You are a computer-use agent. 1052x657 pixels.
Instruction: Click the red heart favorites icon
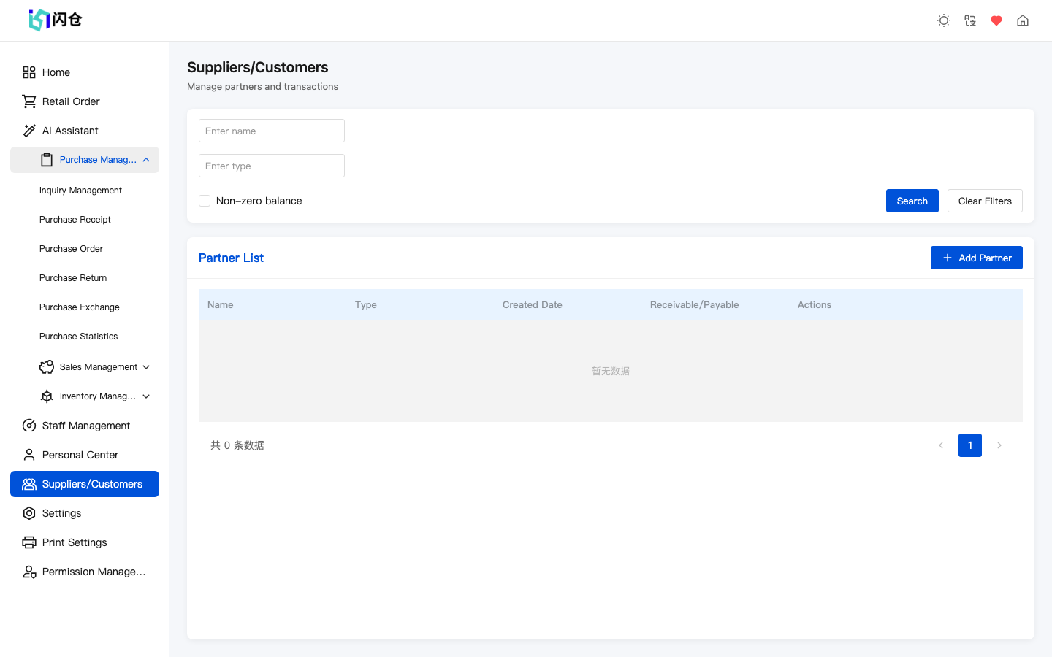(996, 20)
